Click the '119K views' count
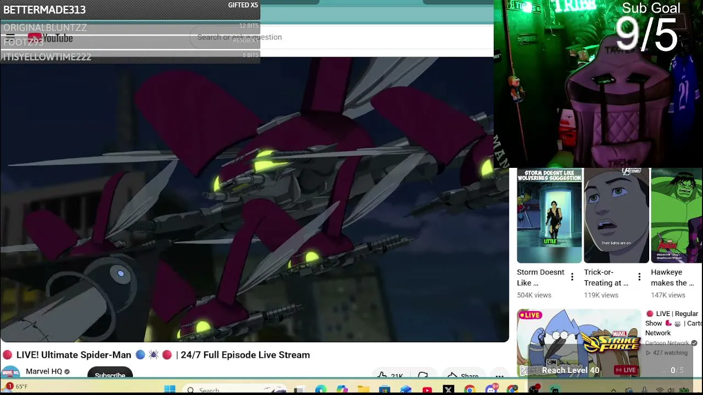 (601, 295)
